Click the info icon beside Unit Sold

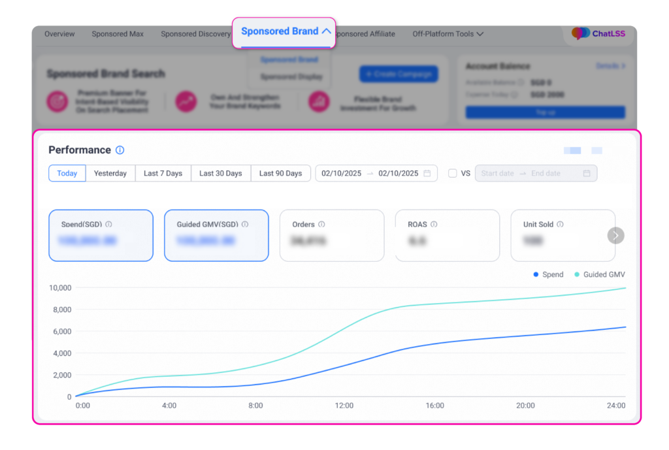point(560,224)
